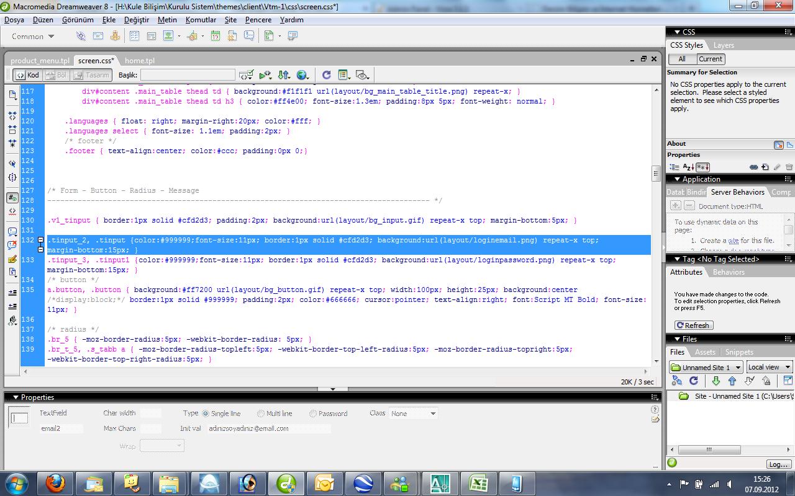Toggle the Current CSS view button

tap(710, 59)
